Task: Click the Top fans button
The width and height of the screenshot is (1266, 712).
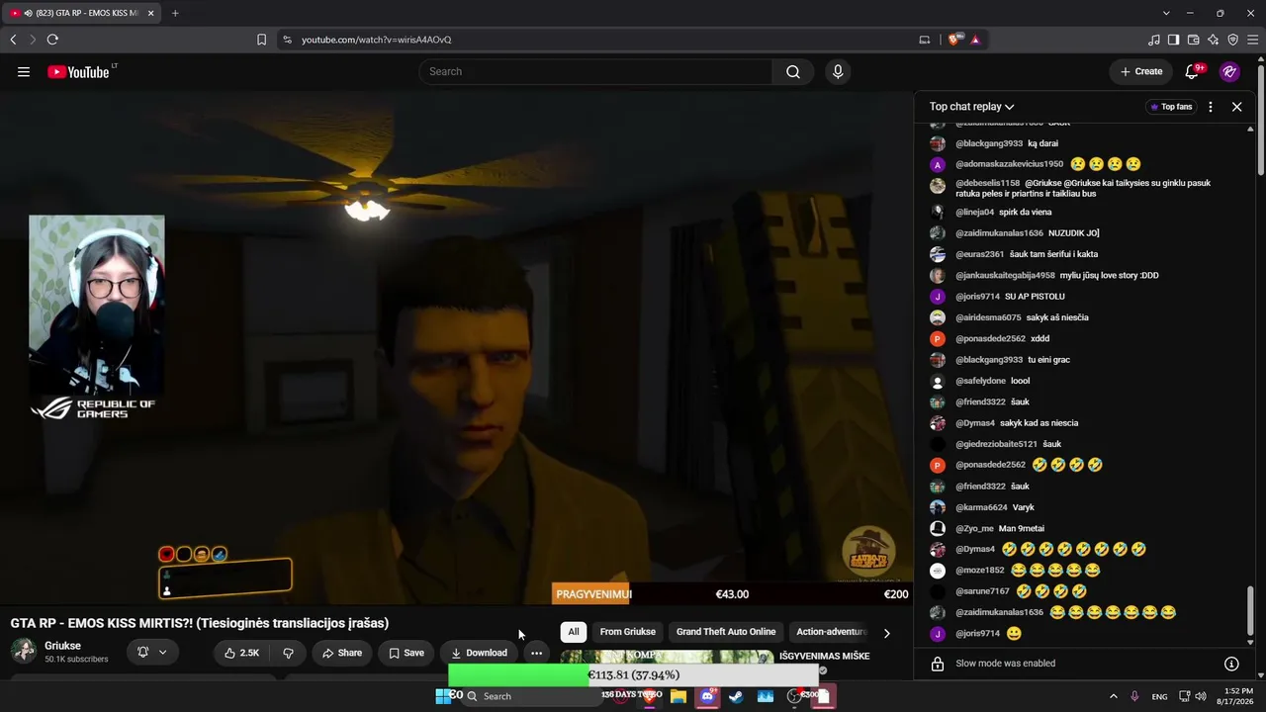Action: [1171, 107]
